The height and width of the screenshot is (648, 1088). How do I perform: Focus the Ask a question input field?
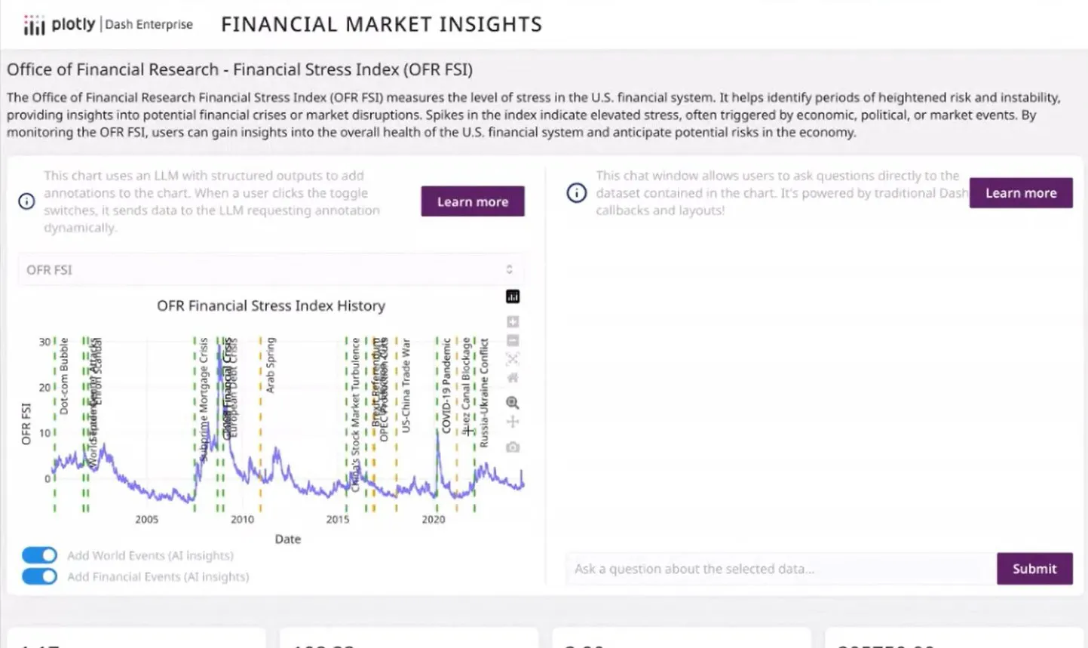pyautogui.click(x=780, y=569)
